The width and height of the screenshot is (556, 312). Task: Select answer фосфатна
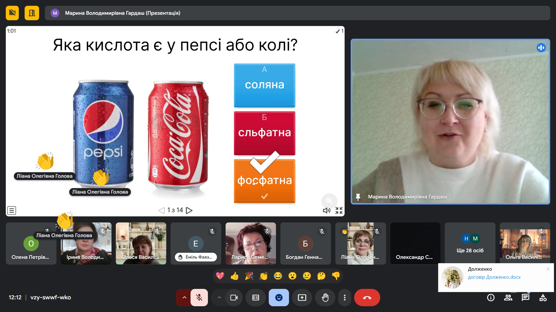(x=264, y=181)
